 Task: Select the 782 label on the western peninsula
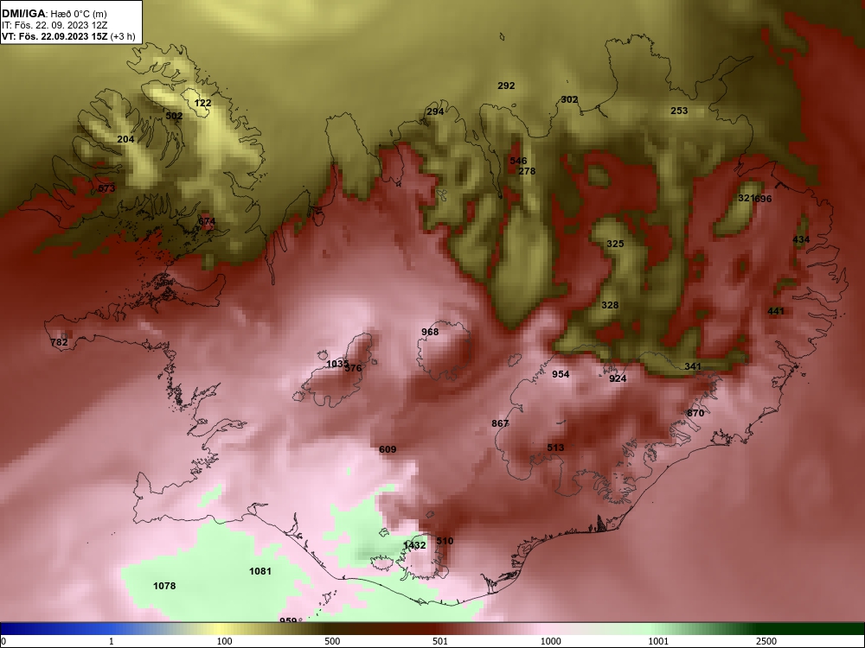pyautogui.click(x=59, y=342)
